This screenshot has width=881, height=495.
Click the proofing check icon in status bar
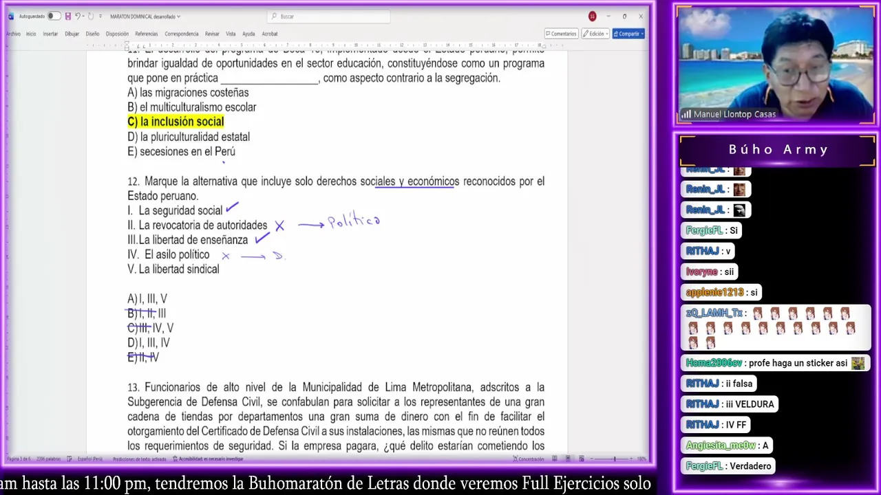click(x=69, y=459)
